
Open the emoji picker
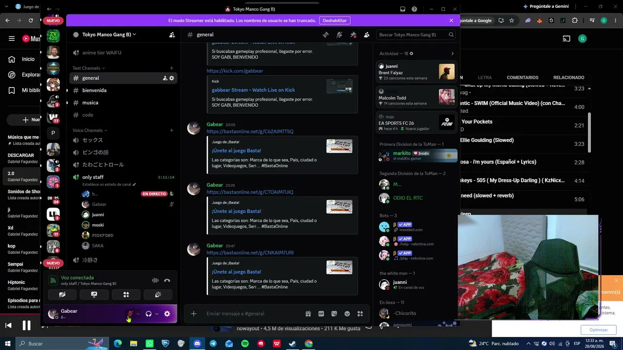point(347,314)
